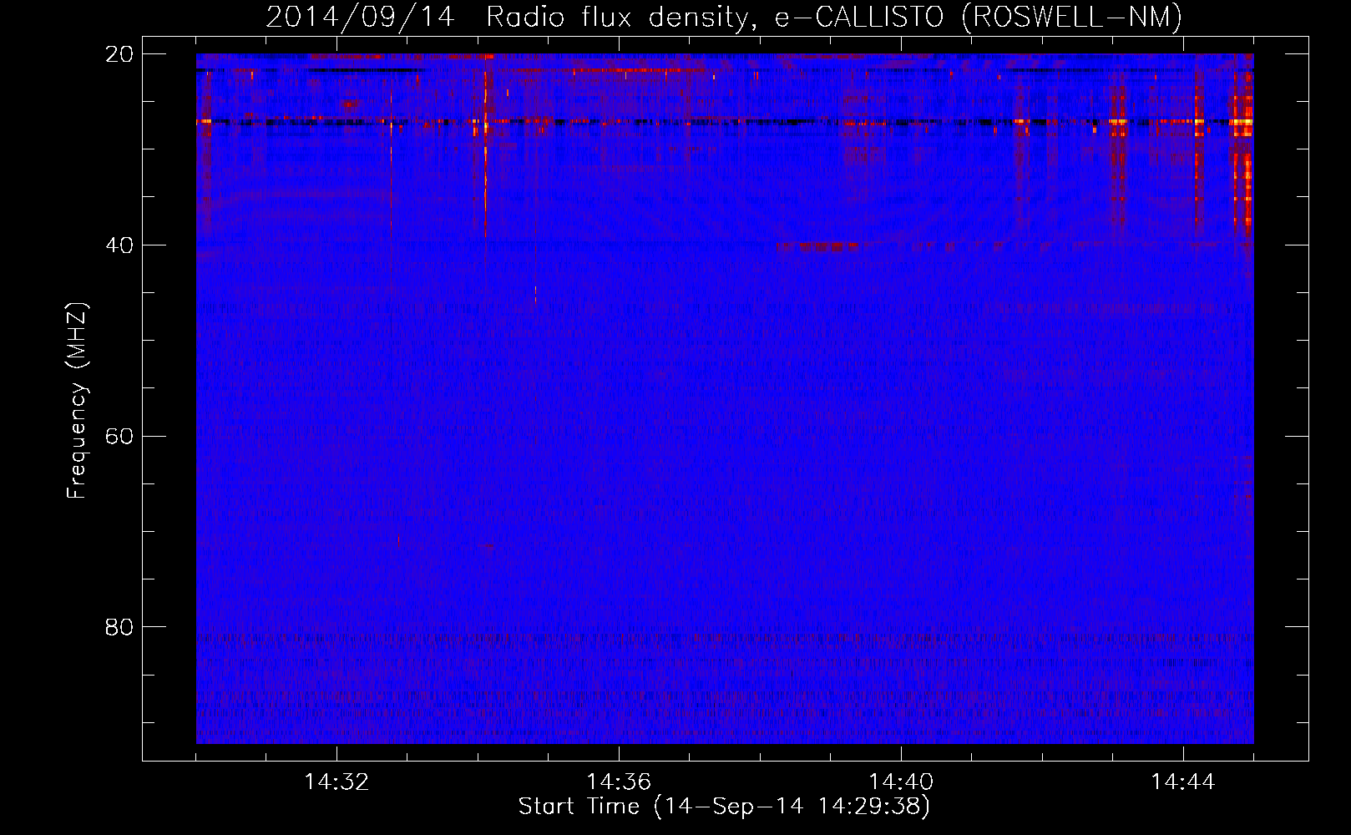The height and width of the screenshot is (835, 1351).
Task: Click the time tick label '14:36'
Action: point(619,782)
